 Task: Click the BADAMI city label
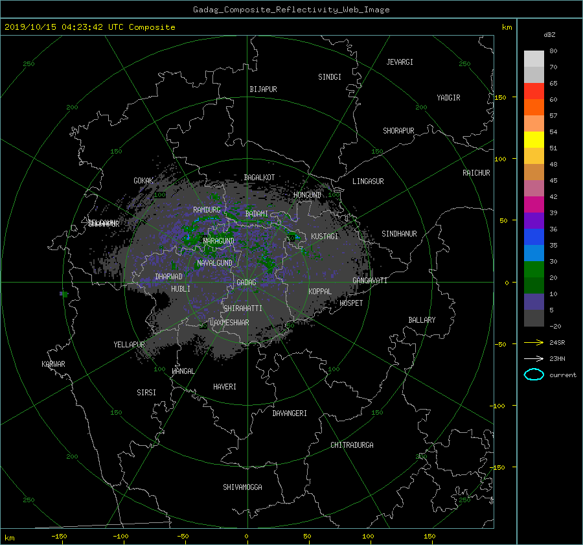[257, 214]
